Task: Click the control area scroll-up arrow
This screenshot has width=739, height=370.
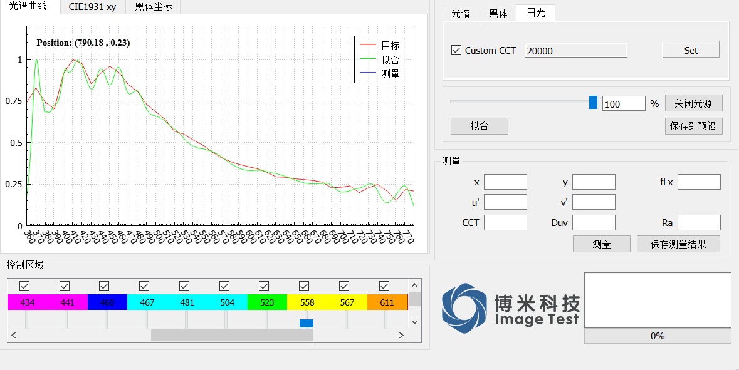Action: pyautogui.click(x=414, y=285)
